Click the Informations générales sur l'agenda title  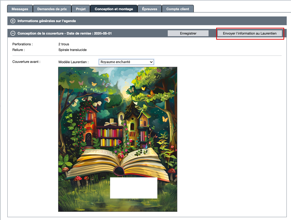pyautogui.click(x=46, y=21)
